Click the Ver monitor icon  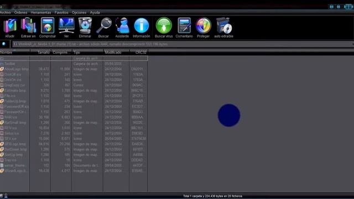point(66,25)
